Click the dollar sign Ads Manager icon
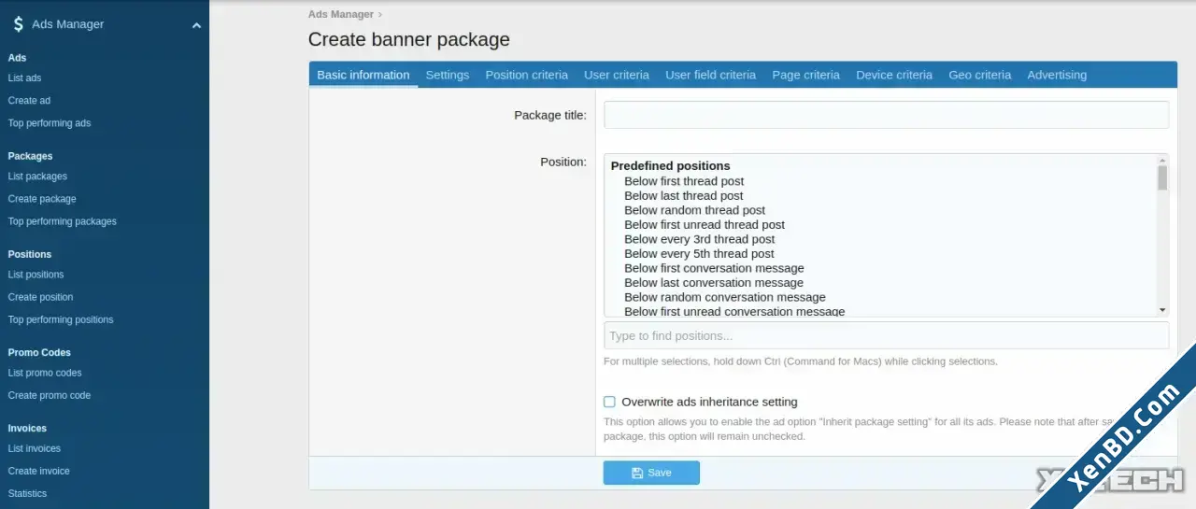This screenshot has width=1196, height=509. (x=18, y=24)
